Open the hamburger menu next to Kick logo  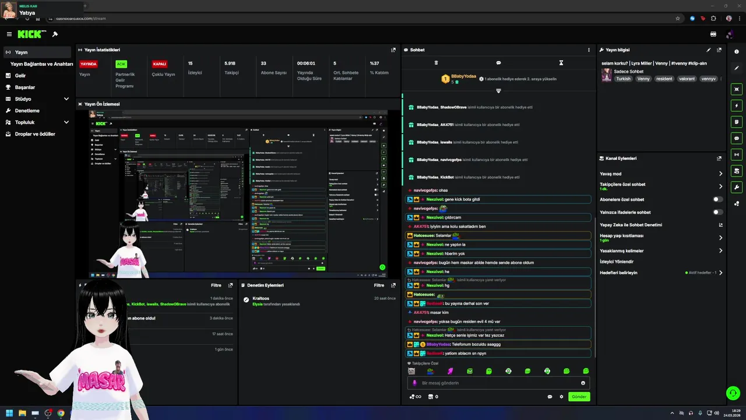click(9, 34)
